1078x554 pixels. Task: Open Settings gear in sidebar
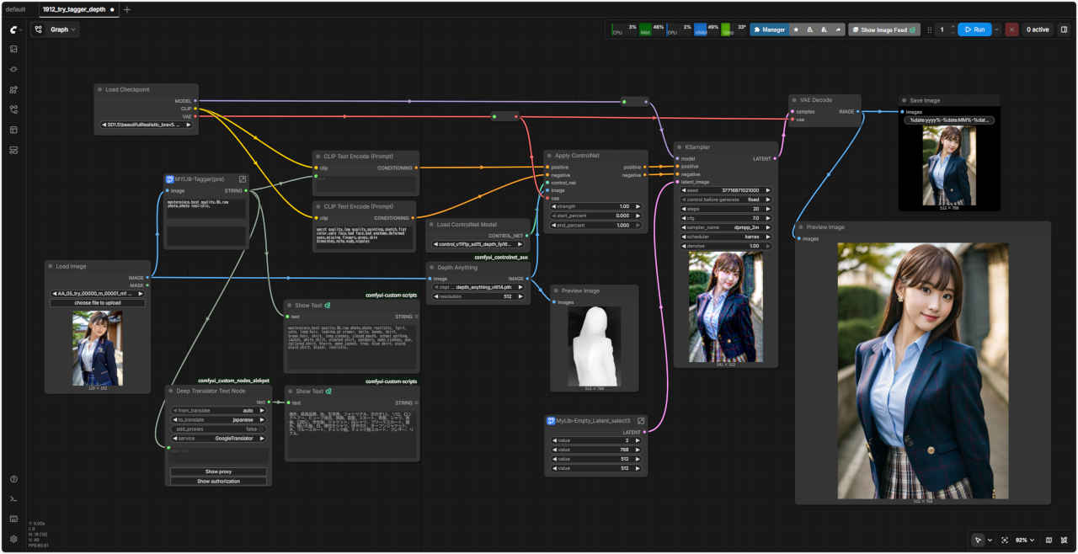pyautogui.click(x=13, y=539)
